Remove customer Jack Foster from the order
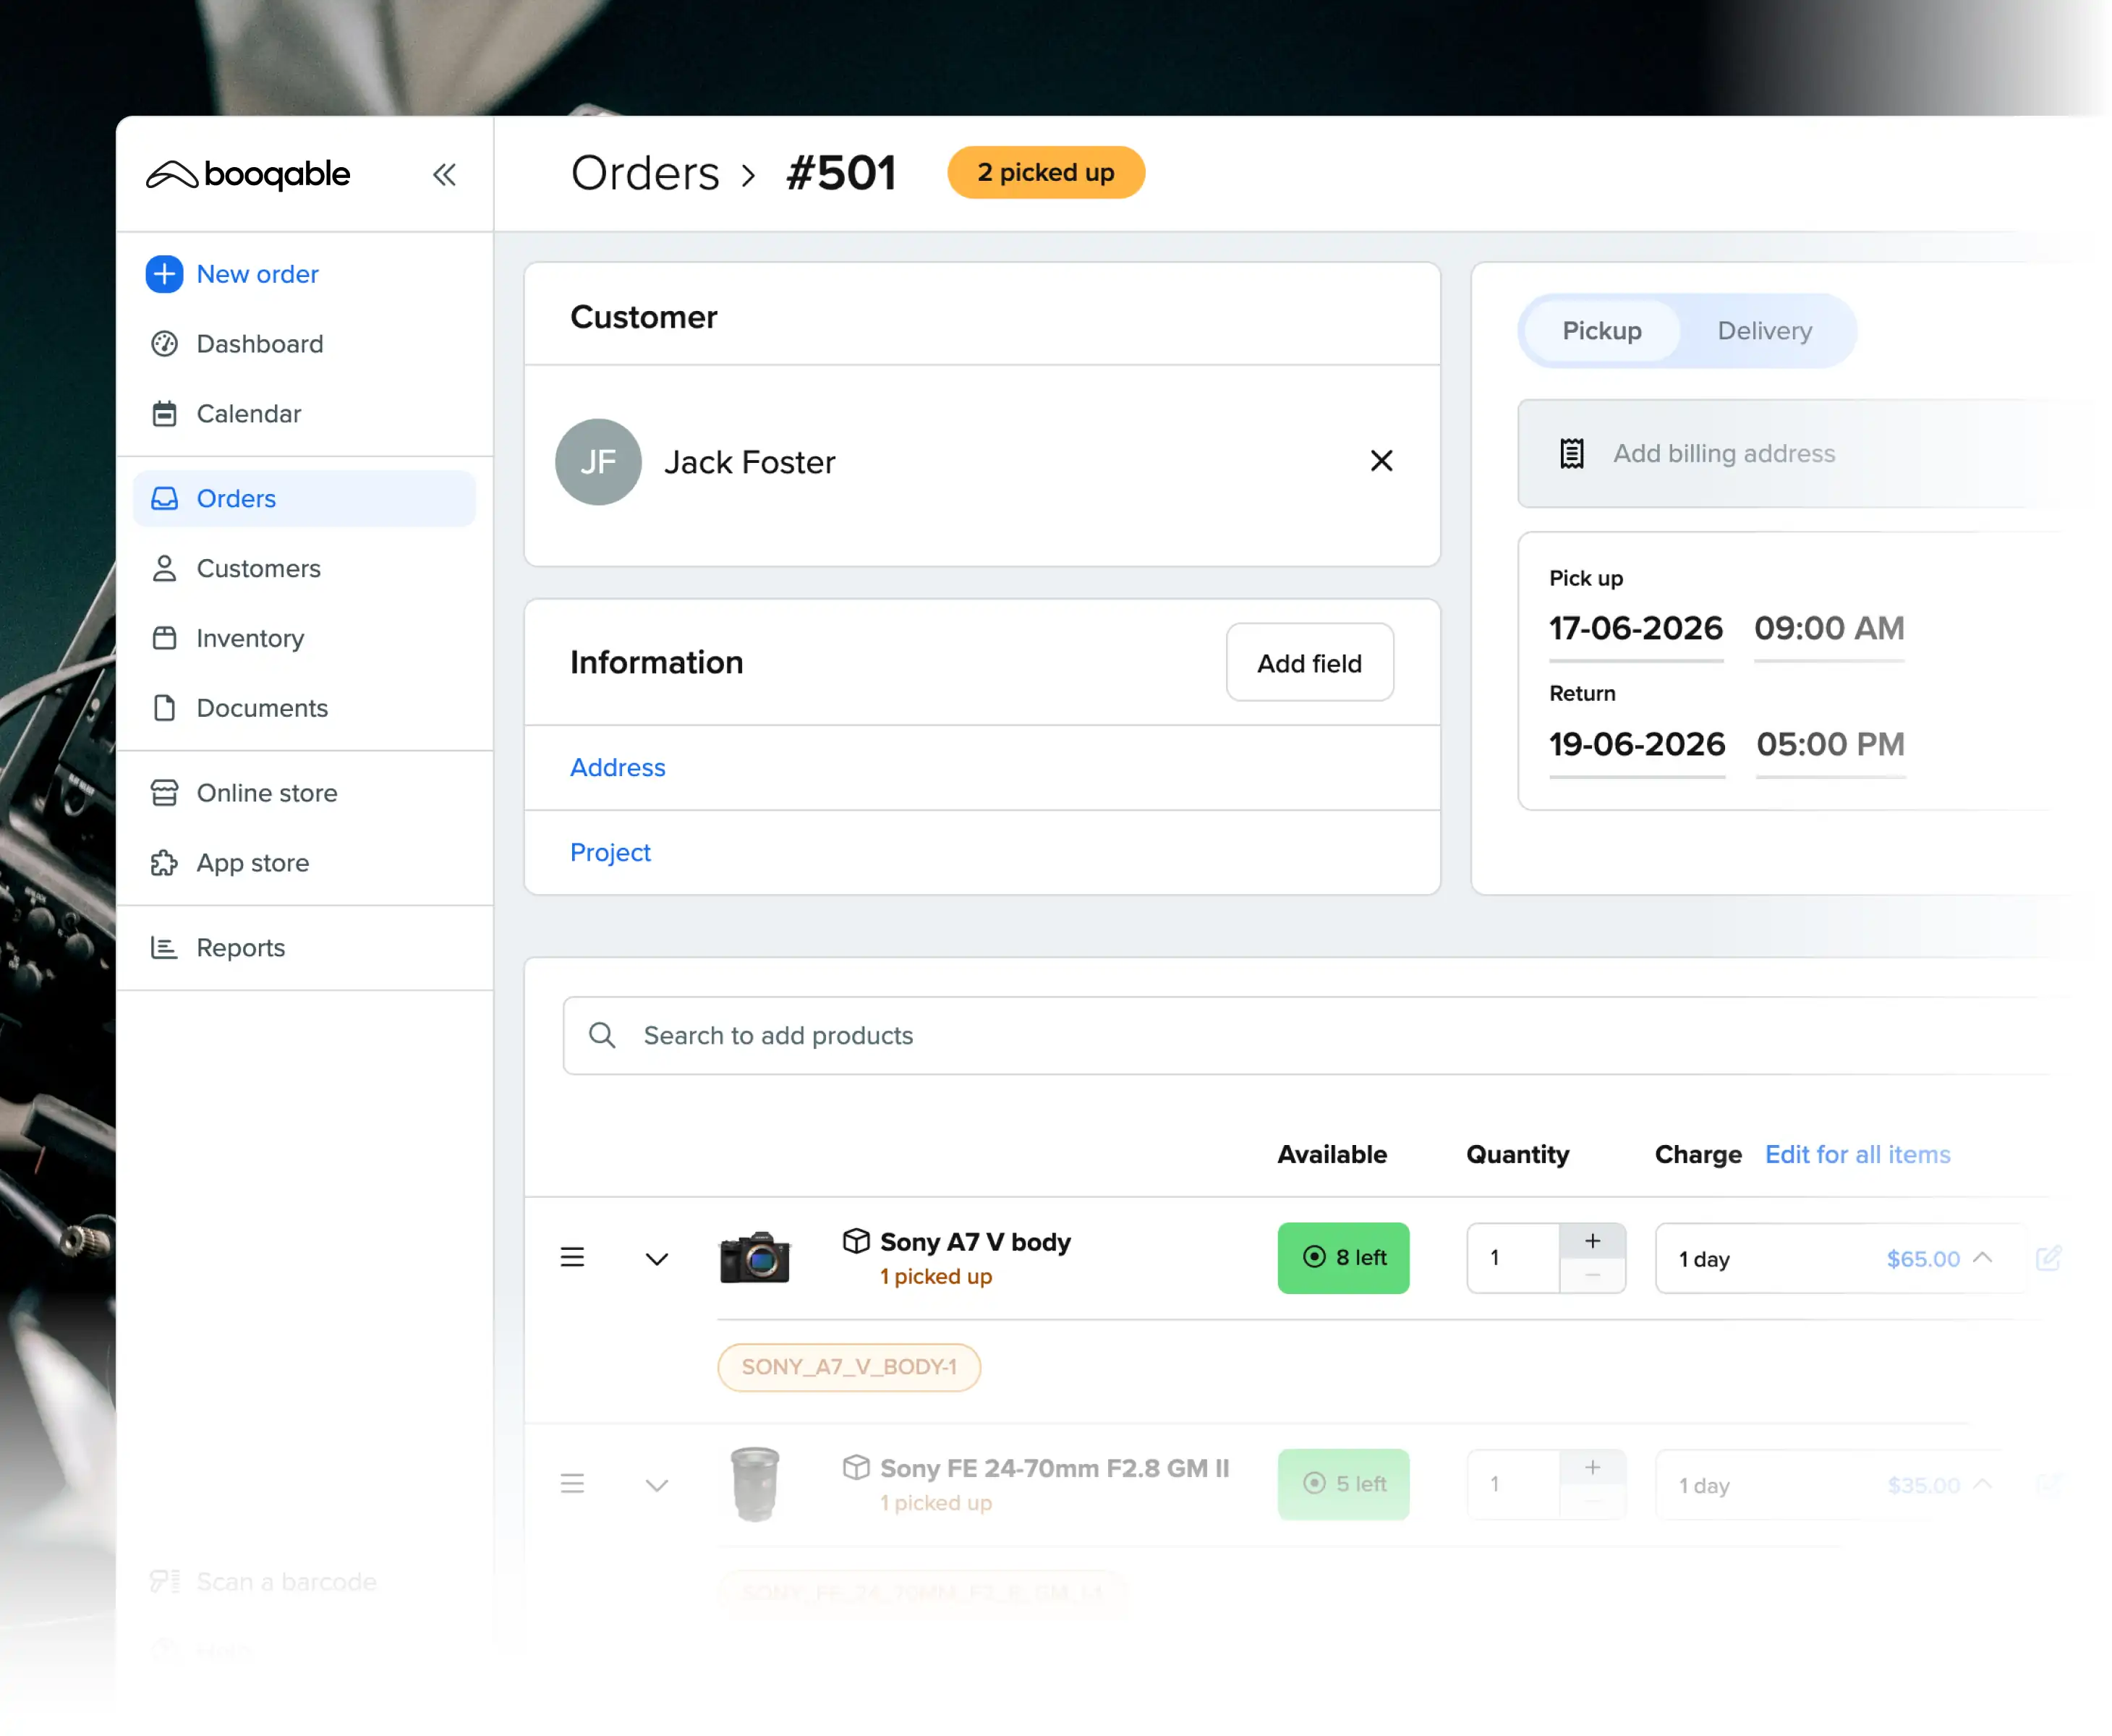This screenshot has width=2112, height=1736. 1381,461
